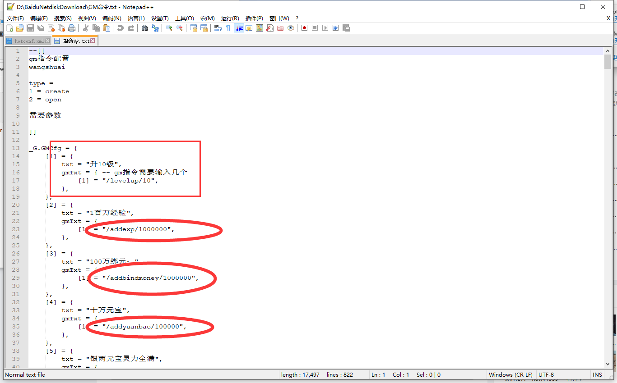Run the macro multiple times icon
617x383 pixels.
pos(336,28)
